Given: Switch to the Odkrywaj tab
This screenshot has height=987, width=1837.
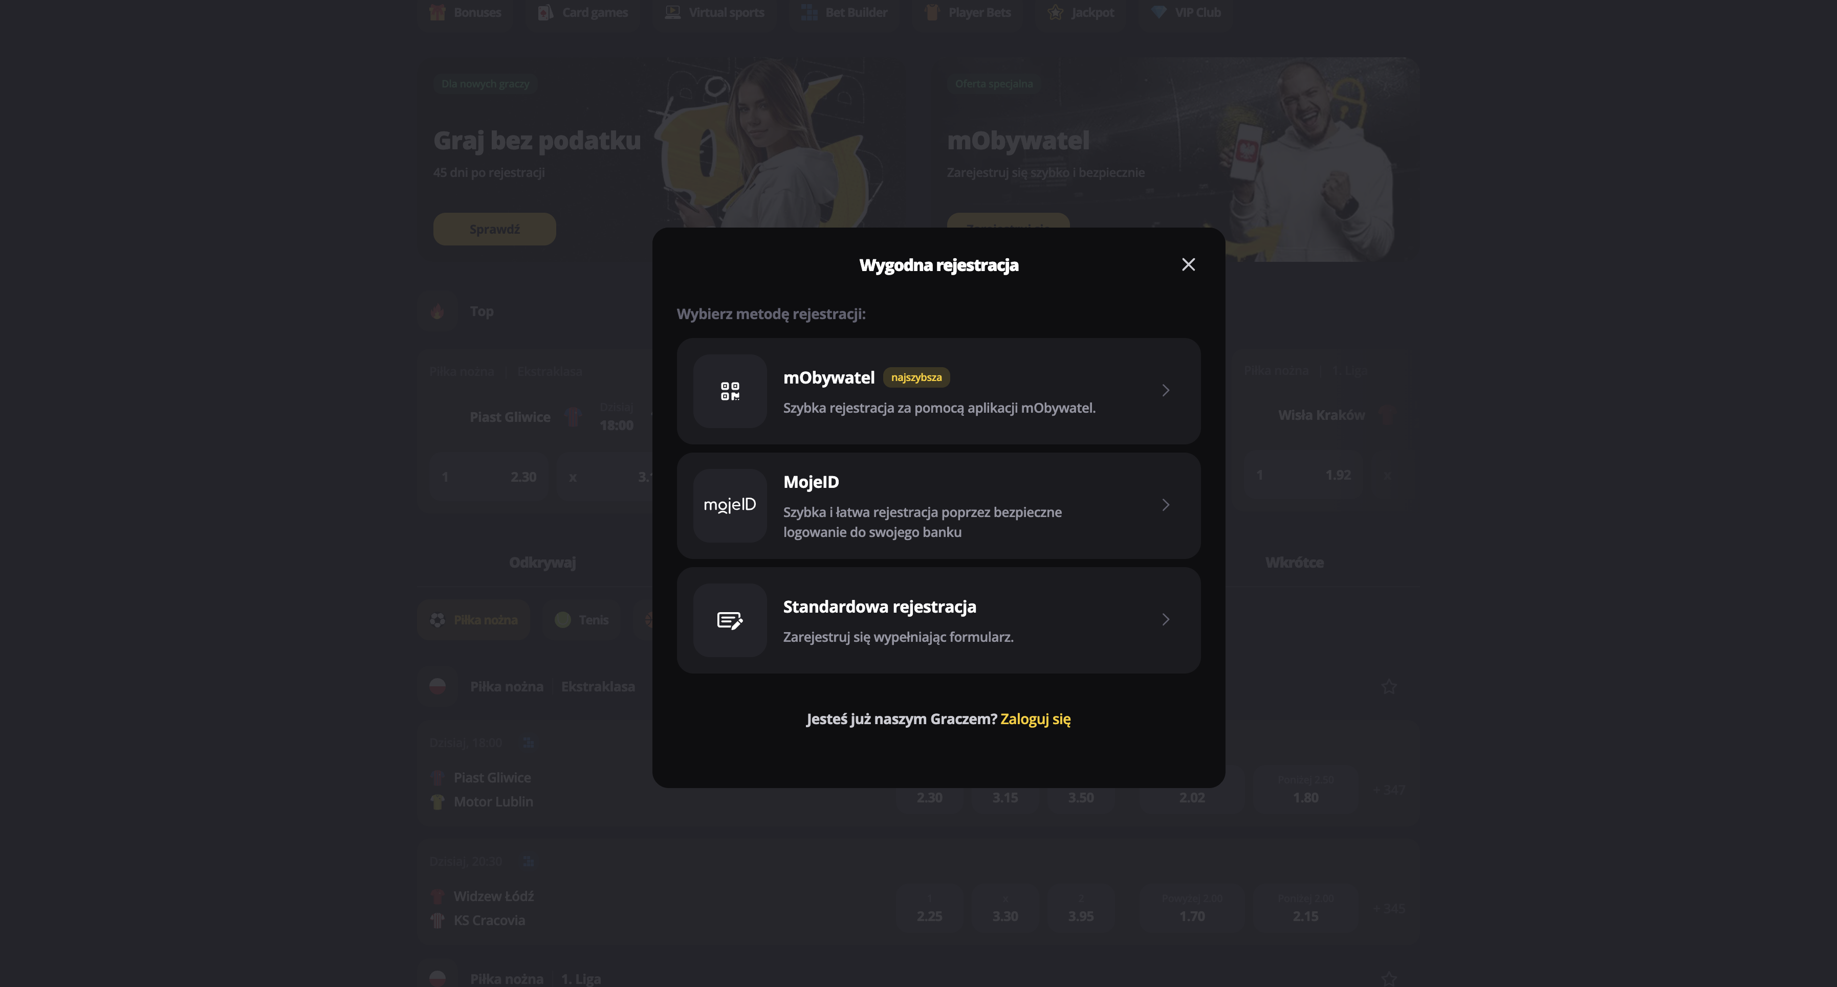Looking at the screenshot, I should click(542, 562).
